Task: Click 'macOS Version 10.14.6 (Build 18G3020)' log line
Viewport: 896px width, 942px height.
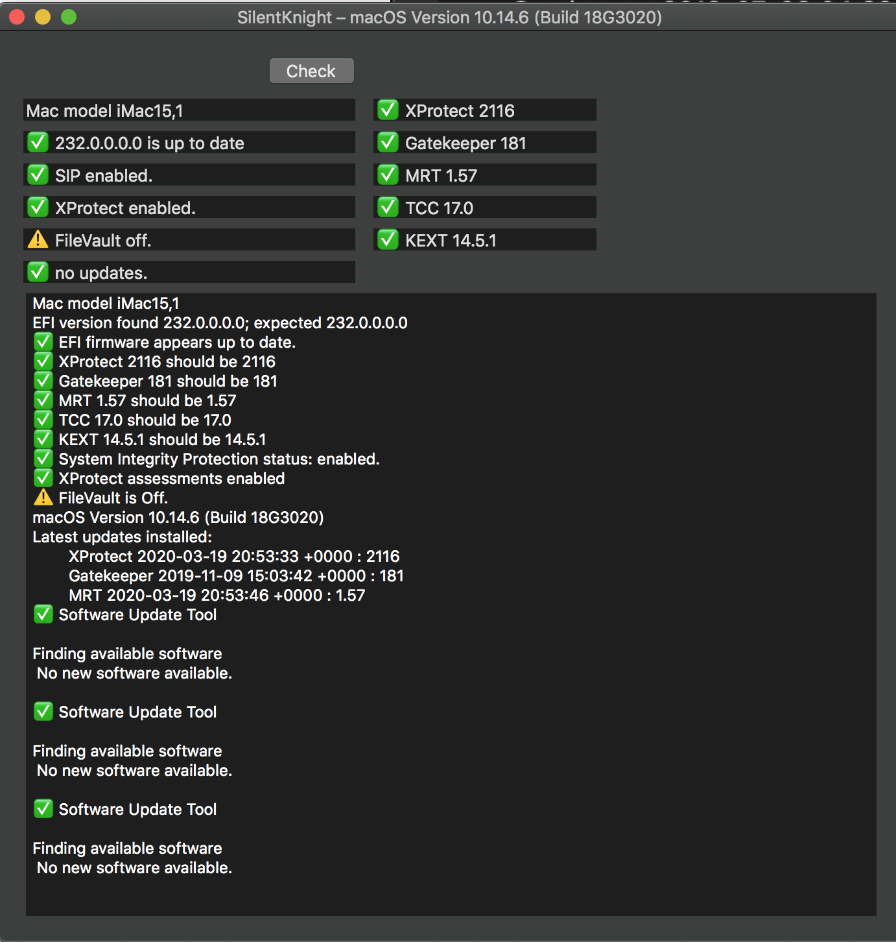Action: tap(178, 517)
